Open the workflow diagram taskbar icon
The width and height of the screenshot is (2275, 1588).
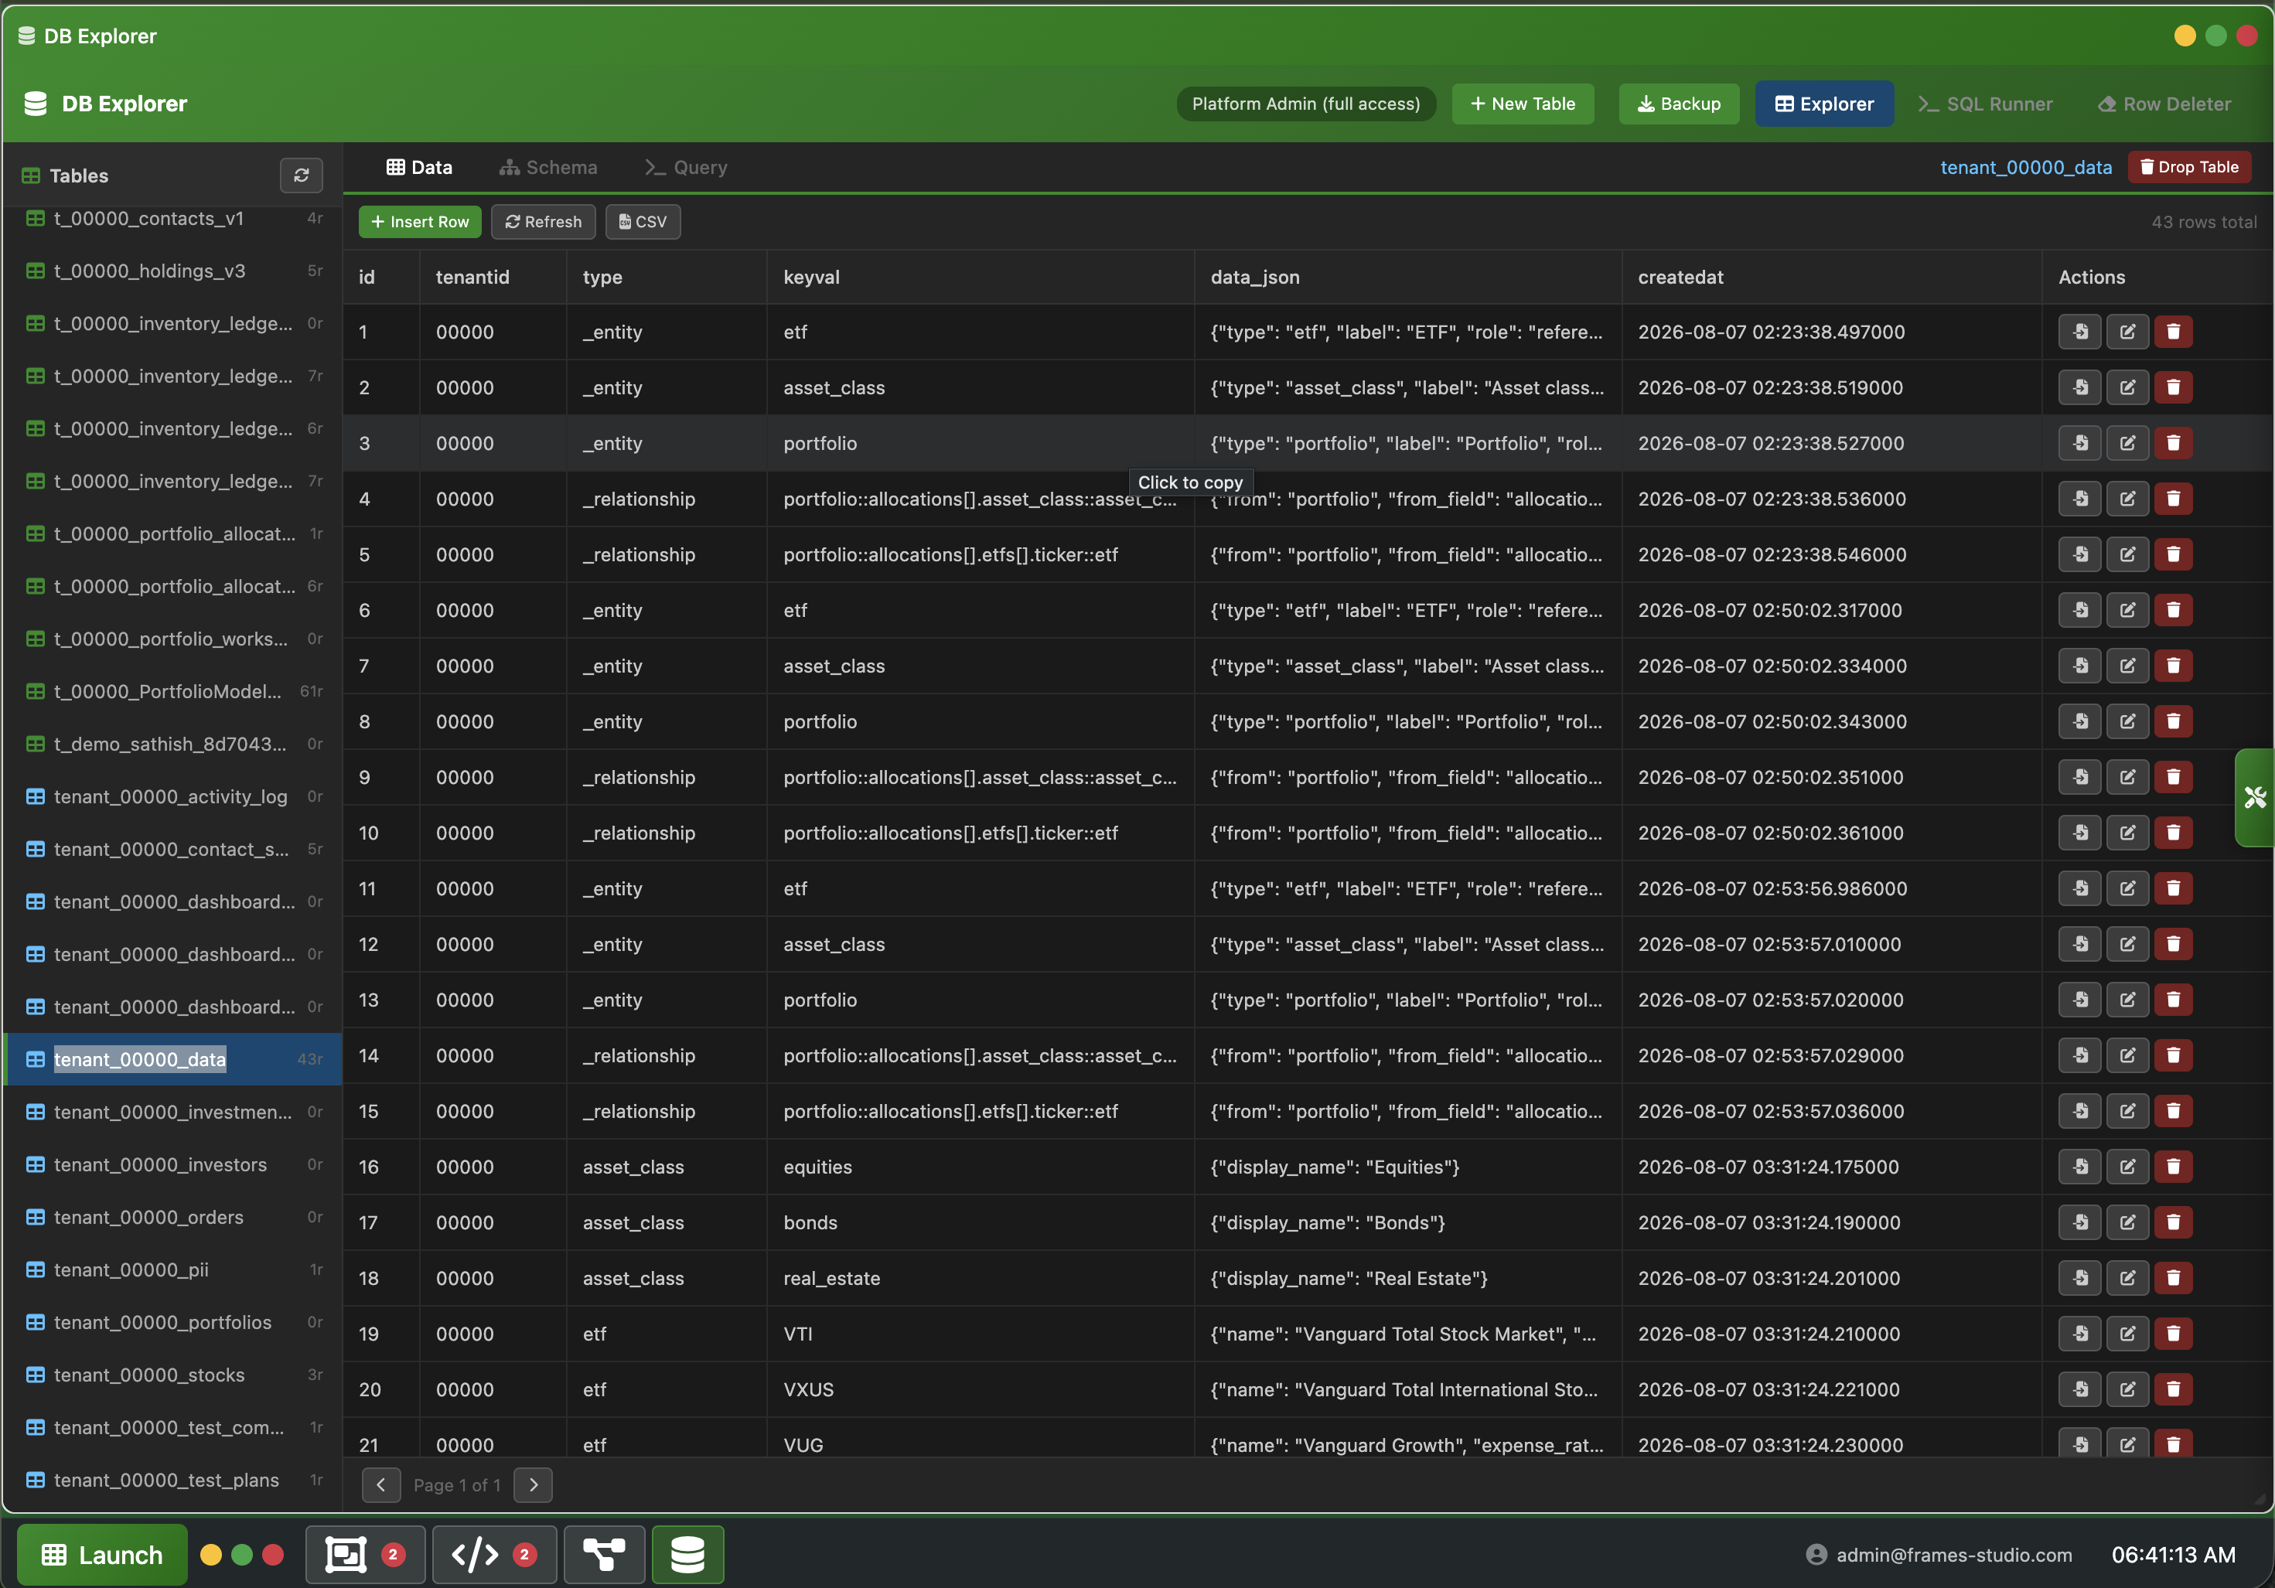pyautogui.click(x=603, y=1554)
